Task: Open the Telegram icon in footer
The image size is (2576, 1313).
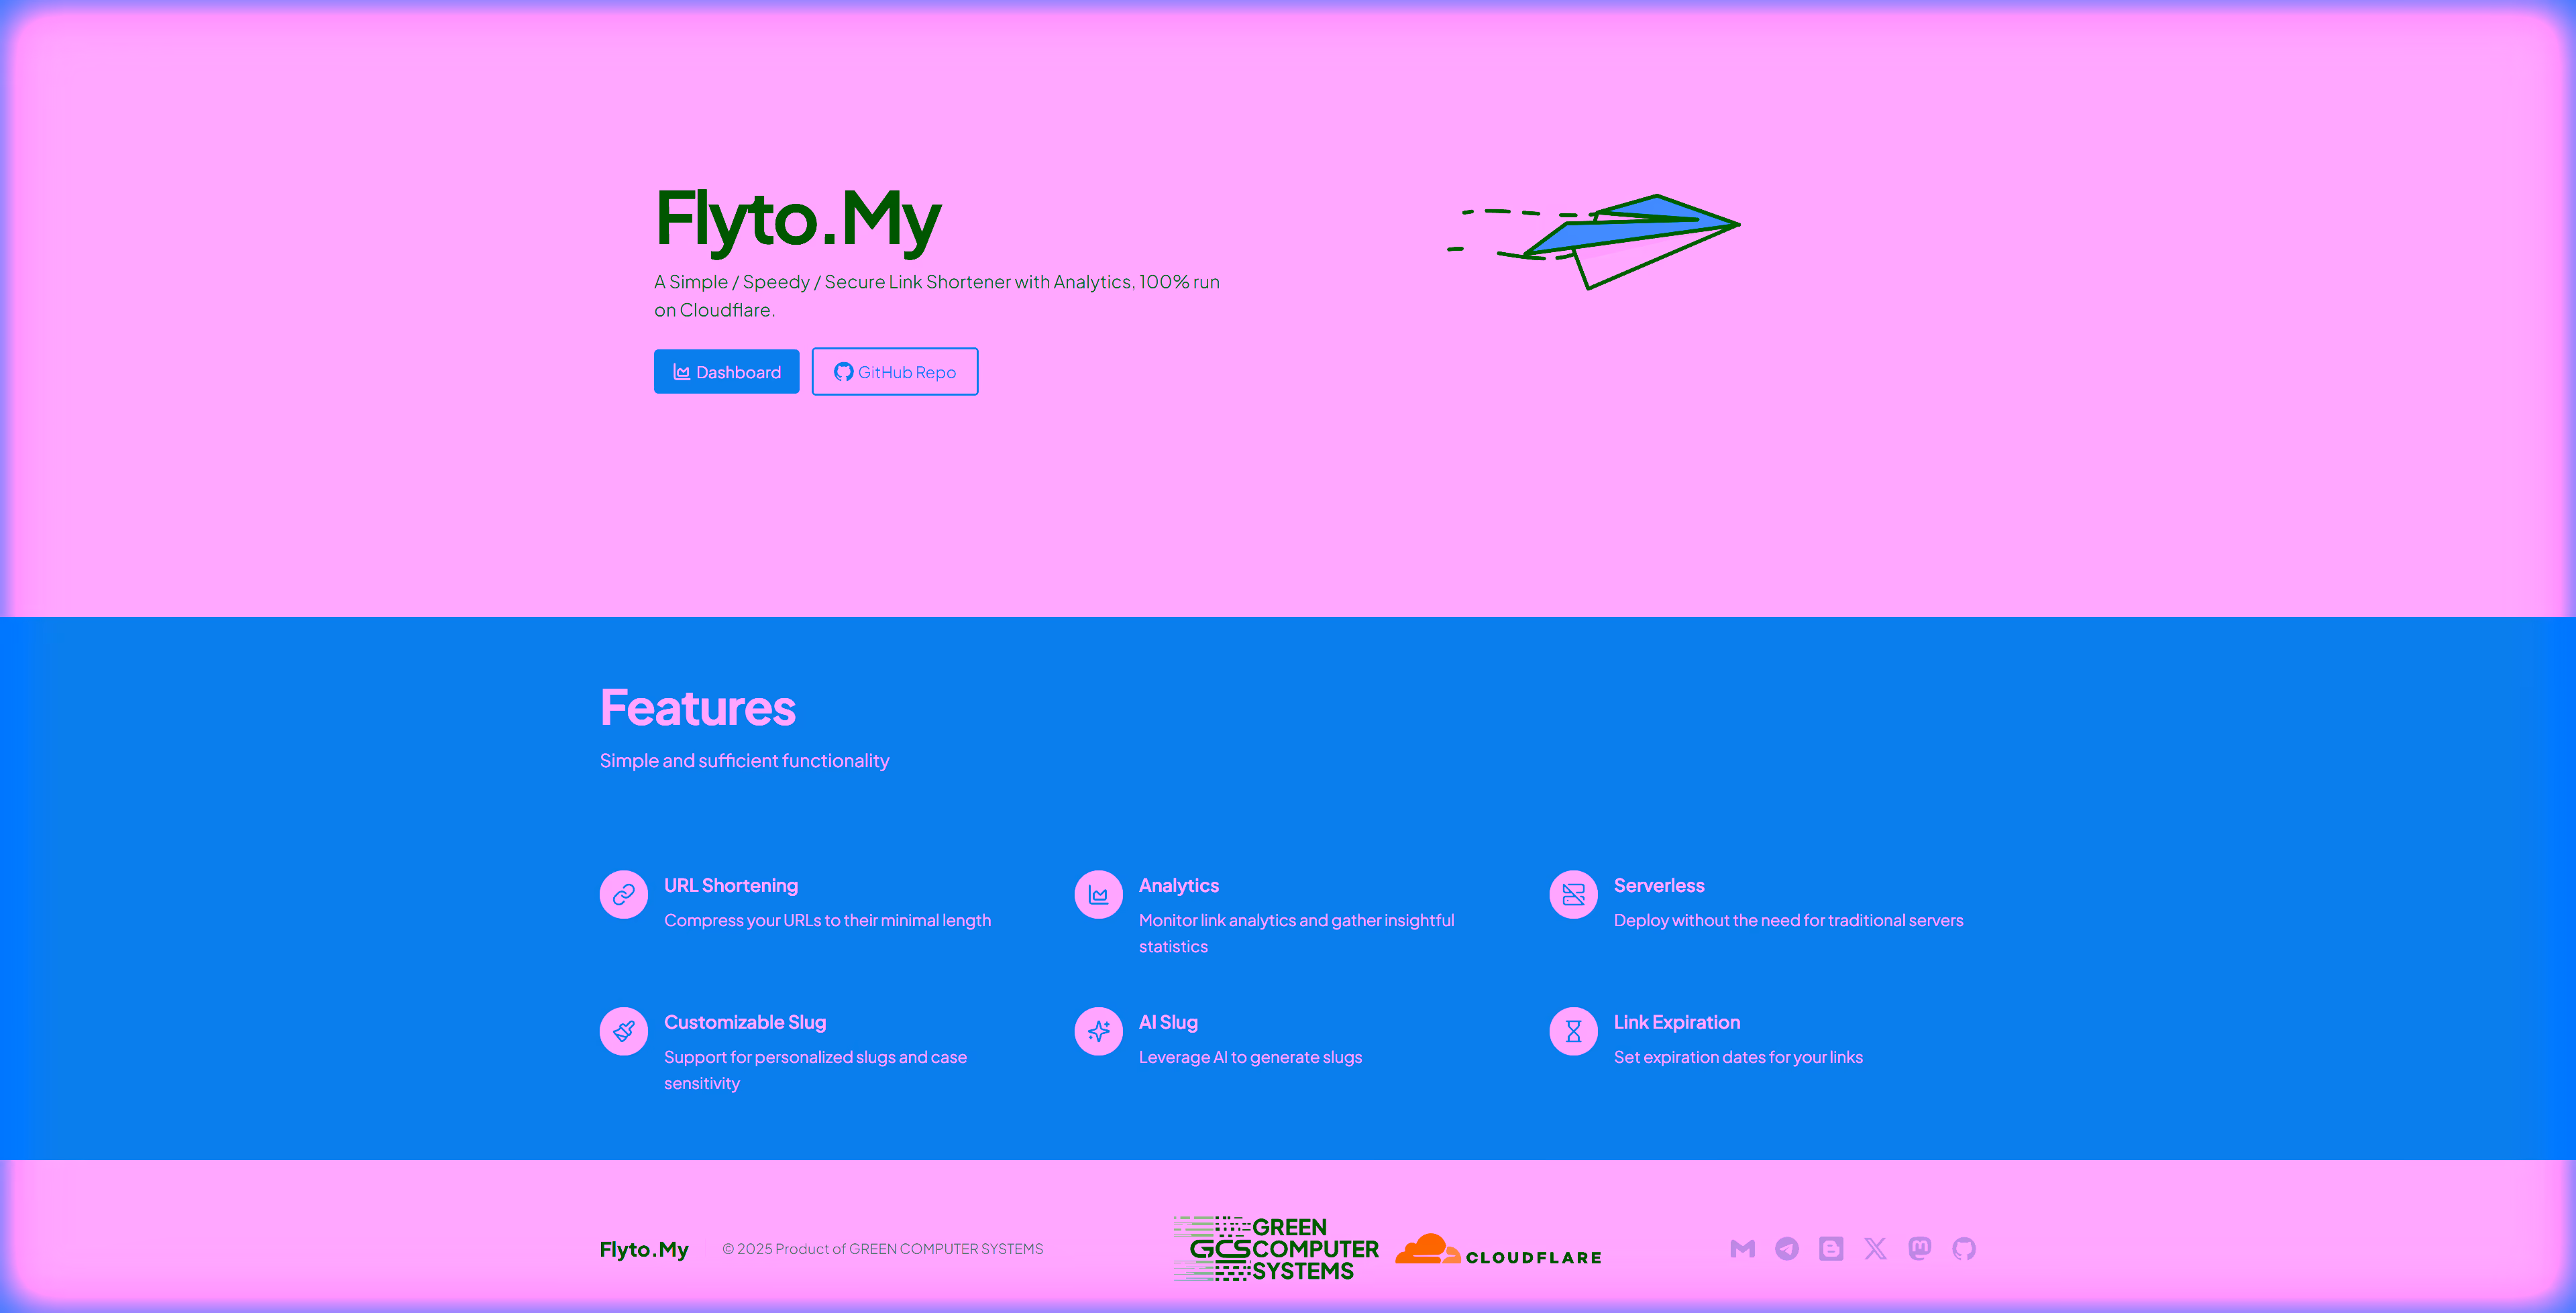Action: [1787, 1248]
